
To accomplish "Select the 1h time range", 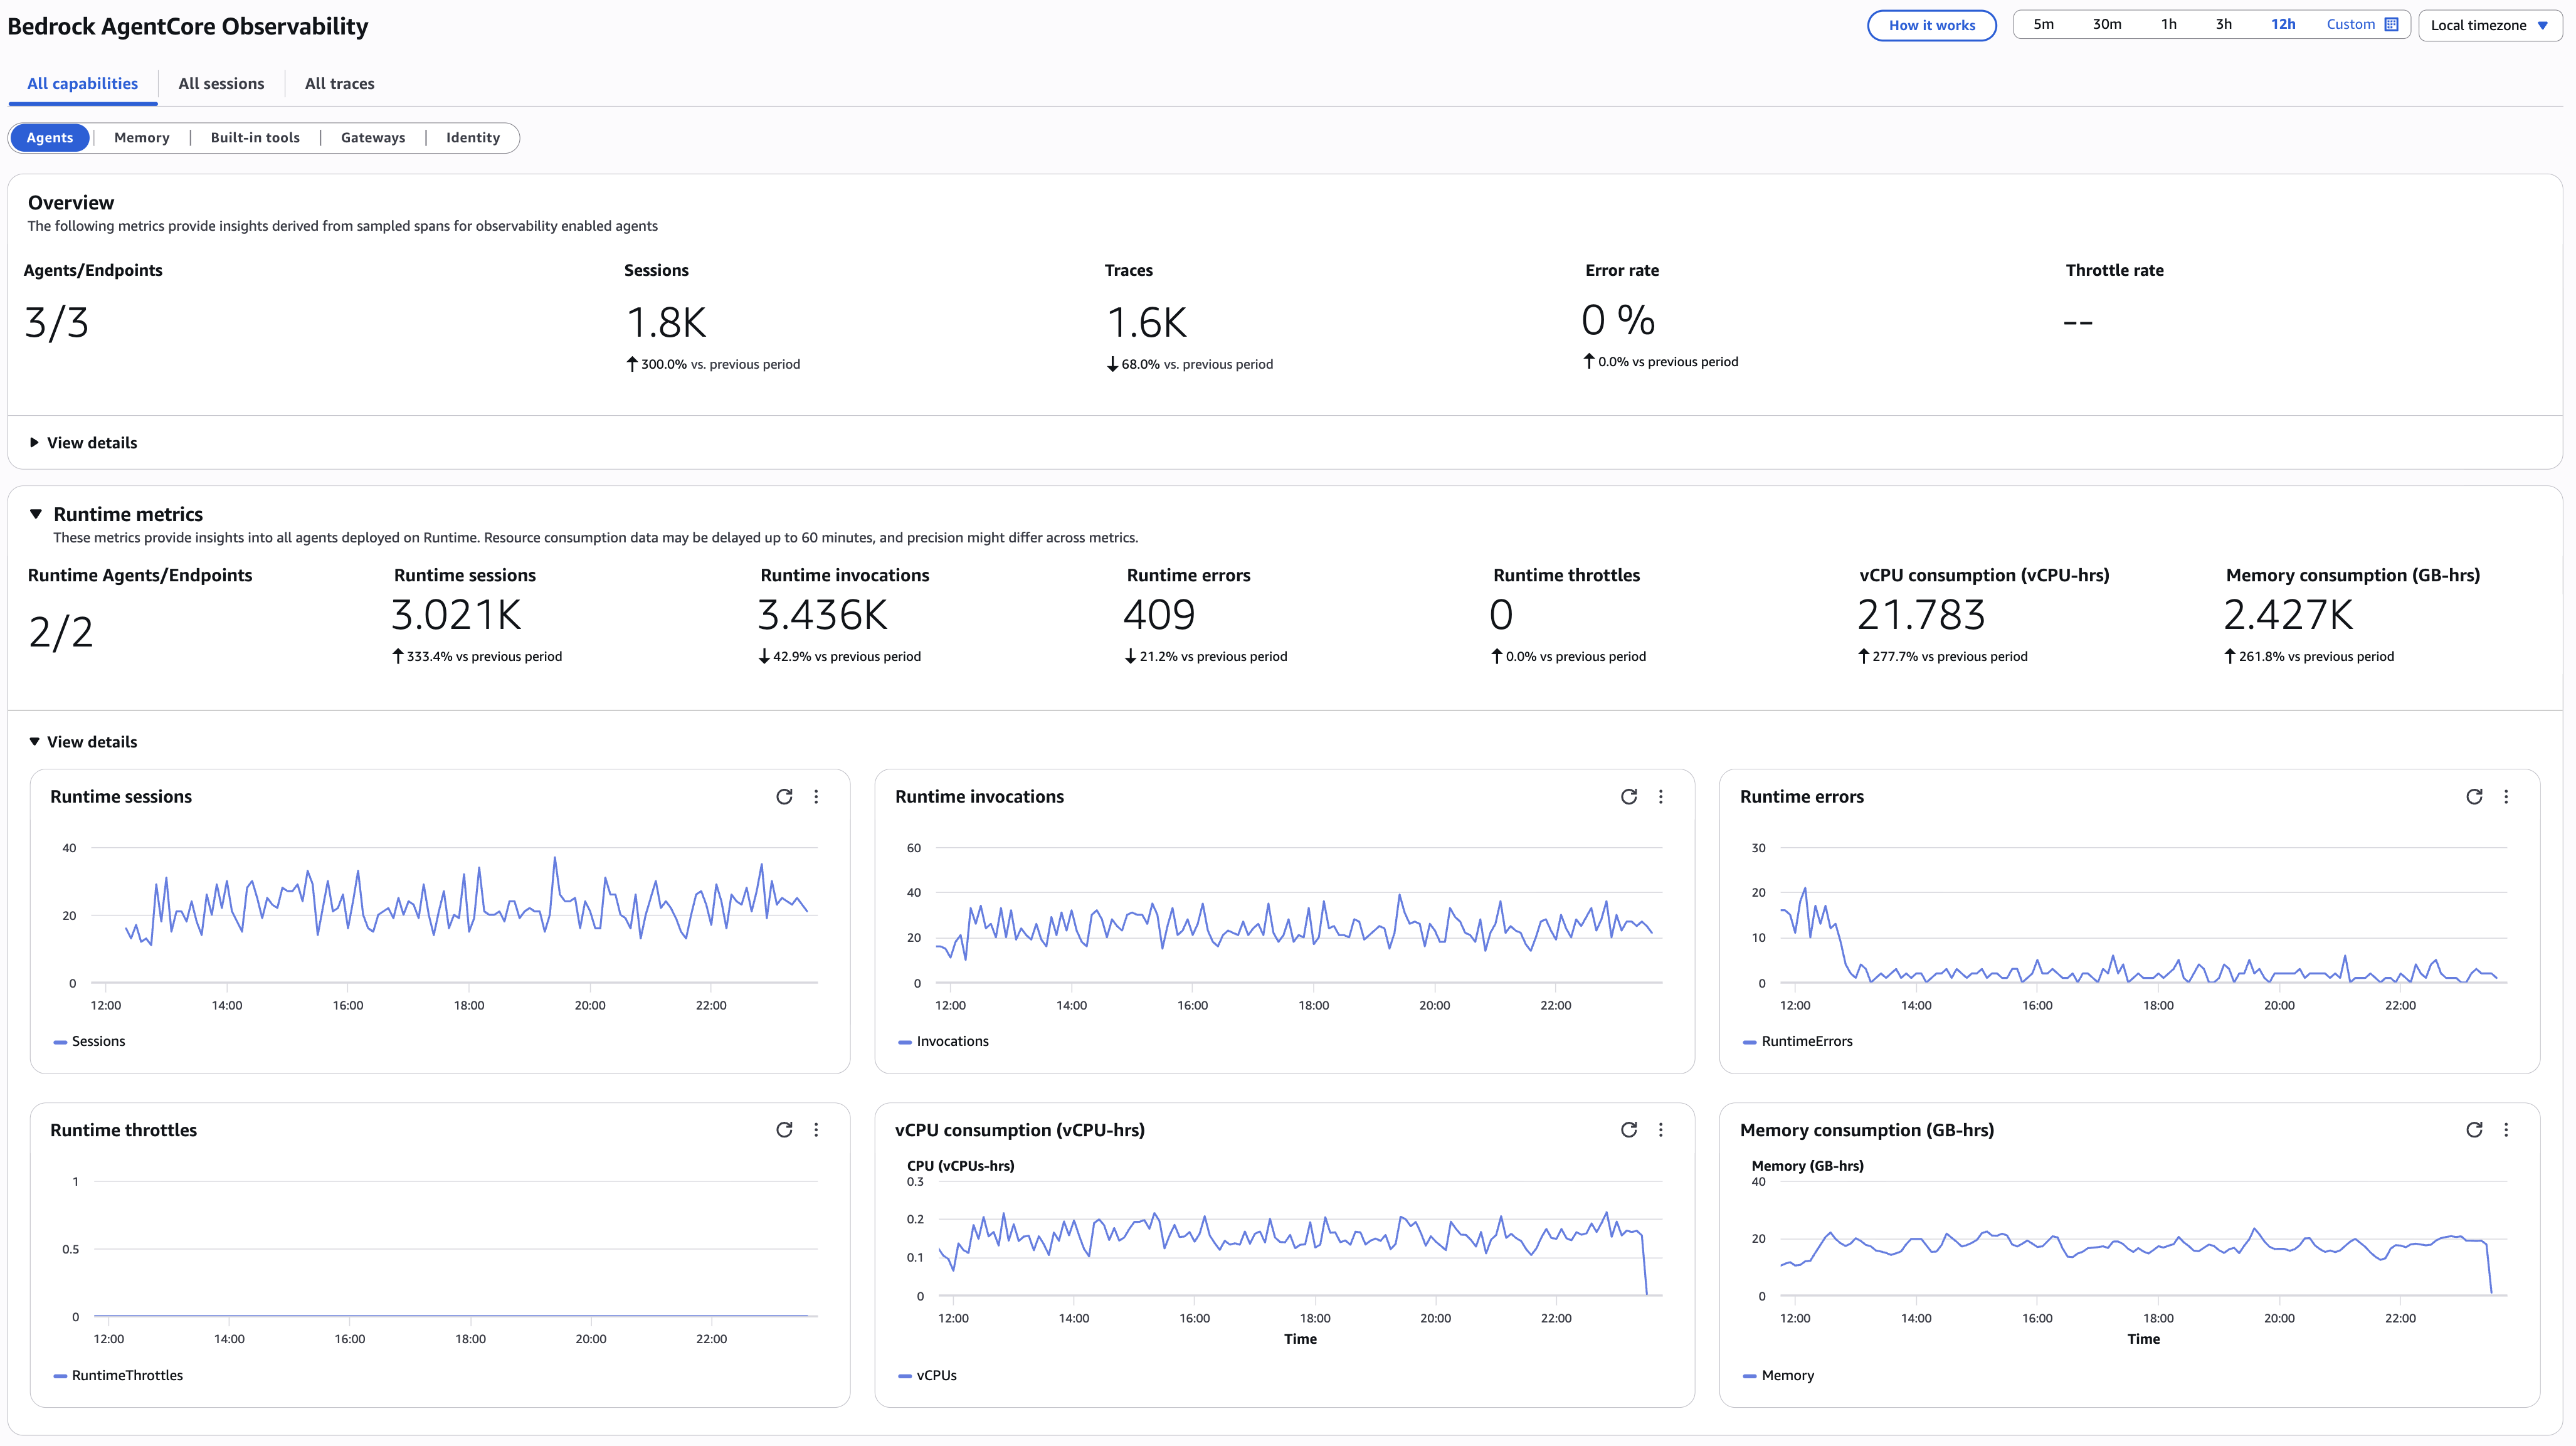I will tap(2168, 23).
